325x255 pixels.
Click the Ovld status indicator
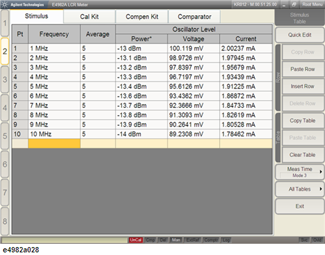pyautogui.click(x=317, y=240)
